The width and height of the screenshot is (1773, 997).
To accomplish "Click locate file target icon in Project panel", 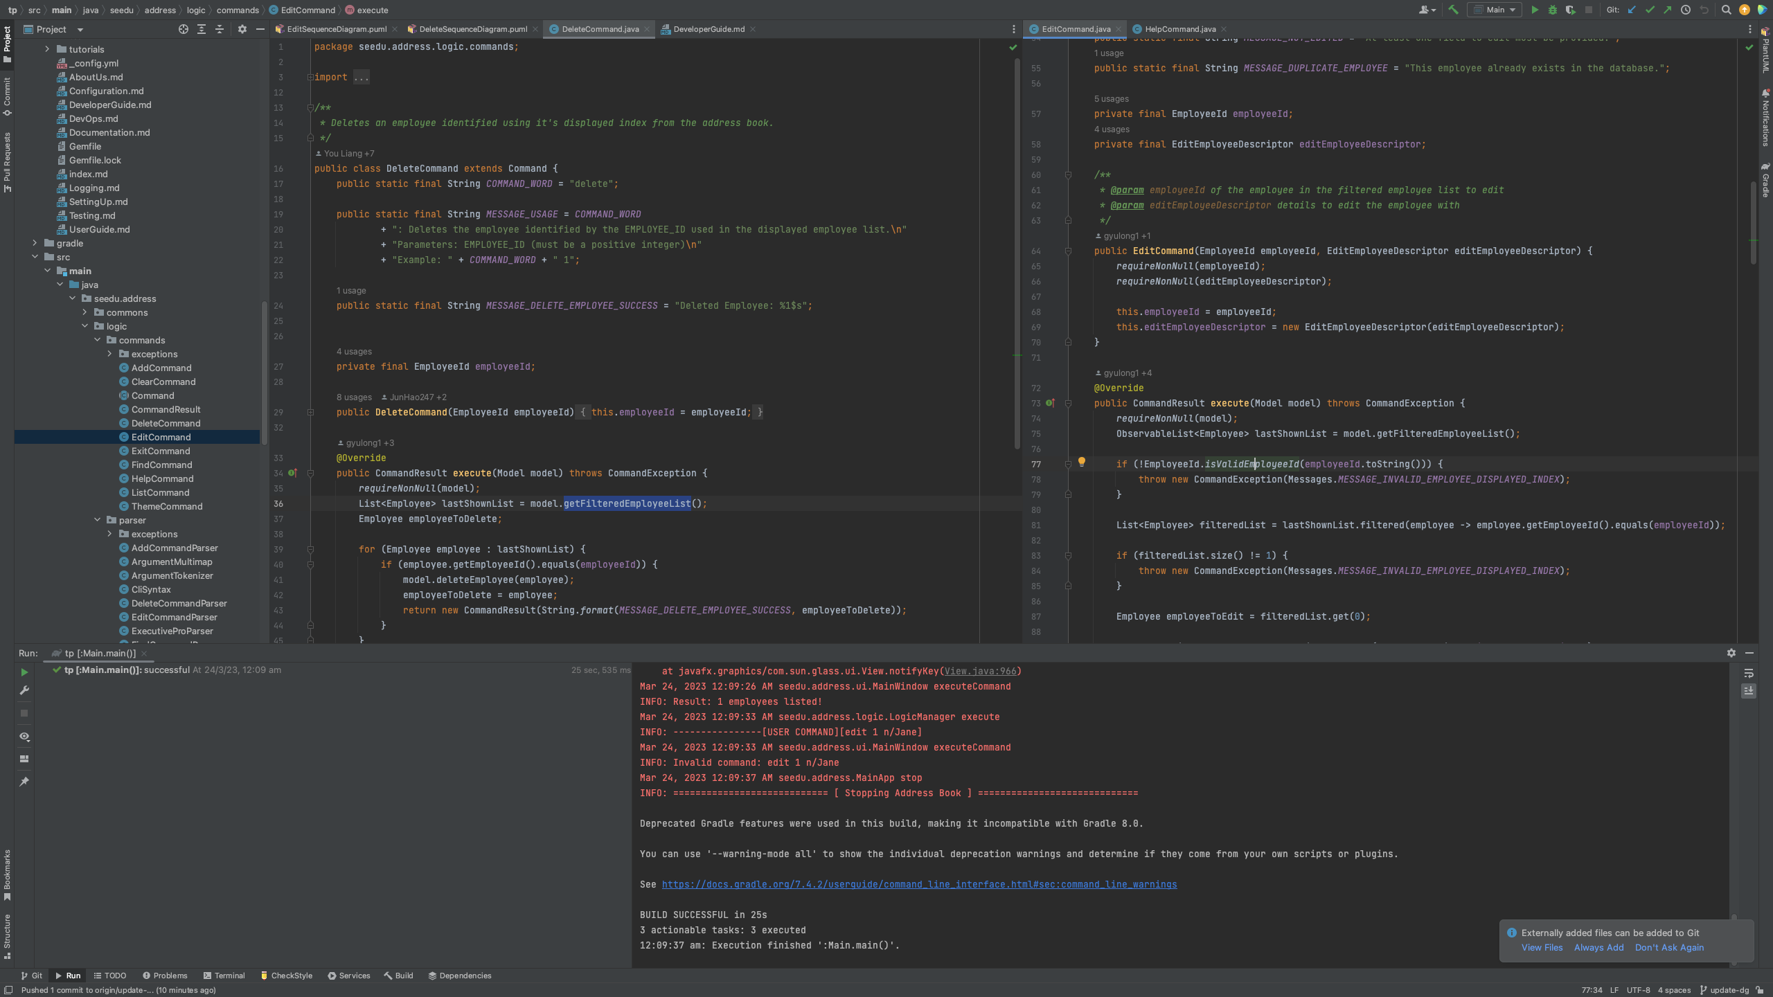I will click(x=183, y=29).
